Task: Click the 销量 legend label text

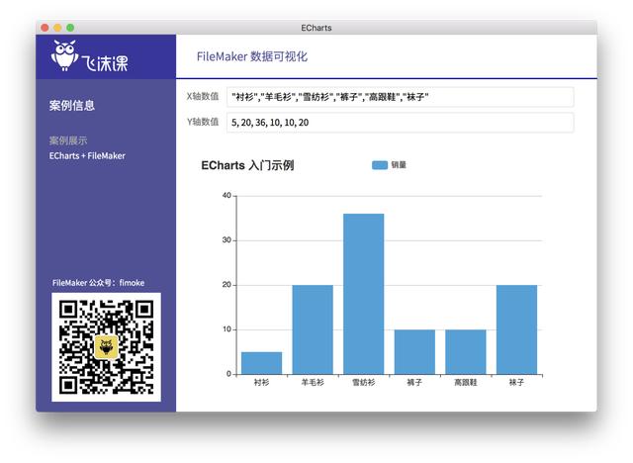Action: (x=399, y=165)
